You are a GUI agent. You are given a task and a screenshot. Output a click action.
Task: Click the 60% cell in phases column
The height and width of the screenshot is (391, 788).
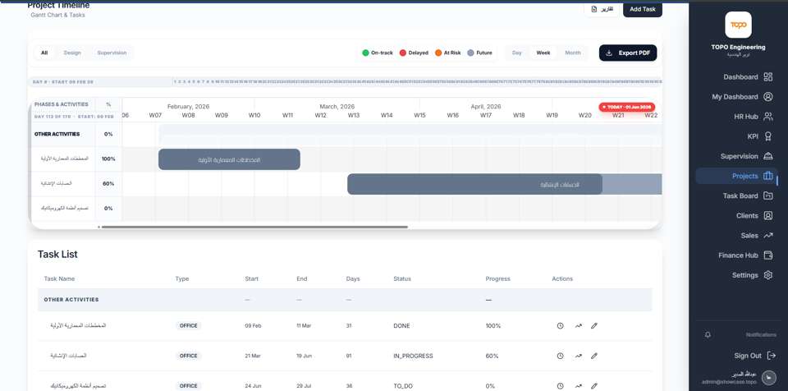coord(108,184)
